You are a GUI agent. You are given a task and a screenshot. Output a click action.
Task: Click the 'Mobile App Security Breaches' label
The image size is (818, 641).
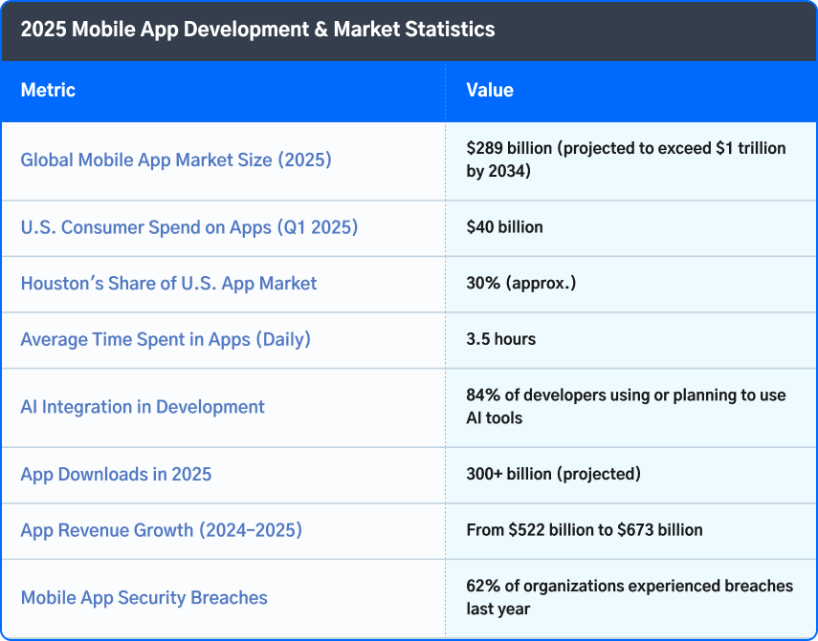coord(144,598)
